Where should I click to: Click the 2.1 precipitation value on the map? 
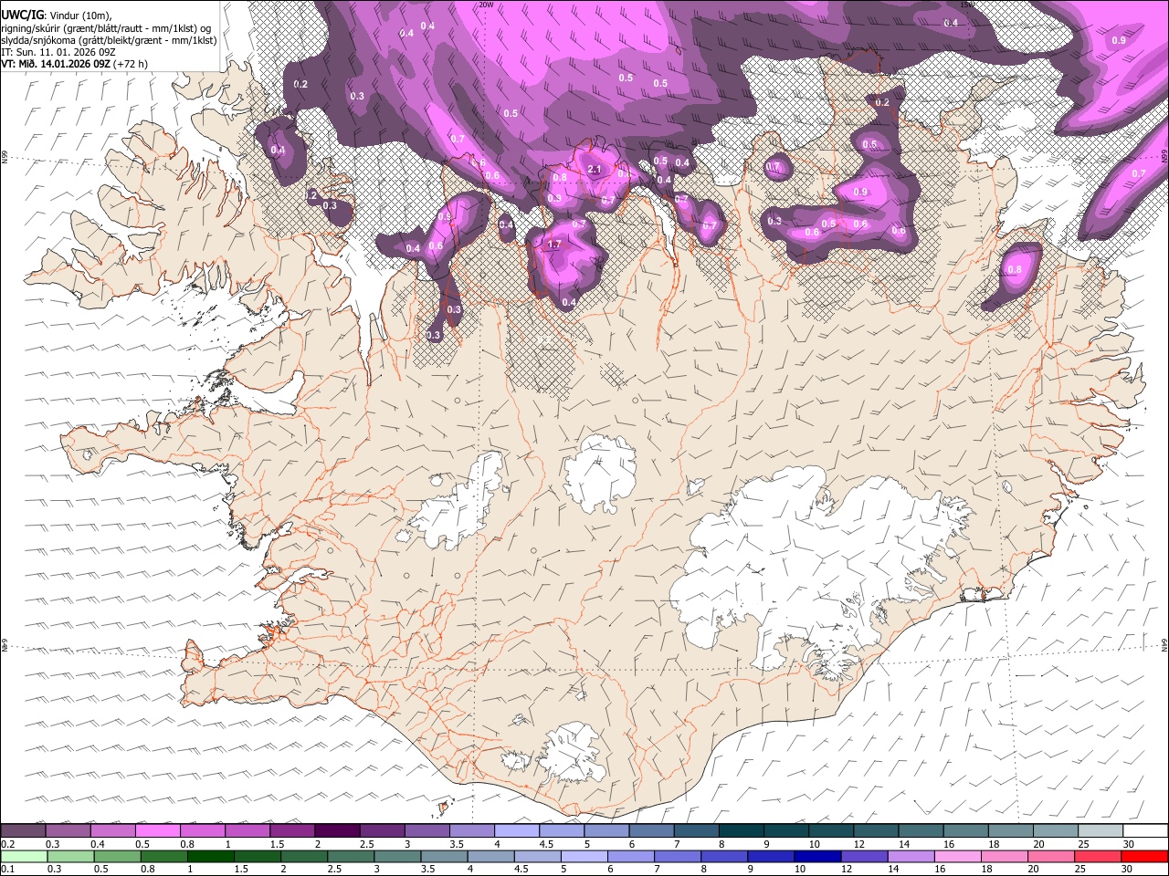tap(595, 170)
